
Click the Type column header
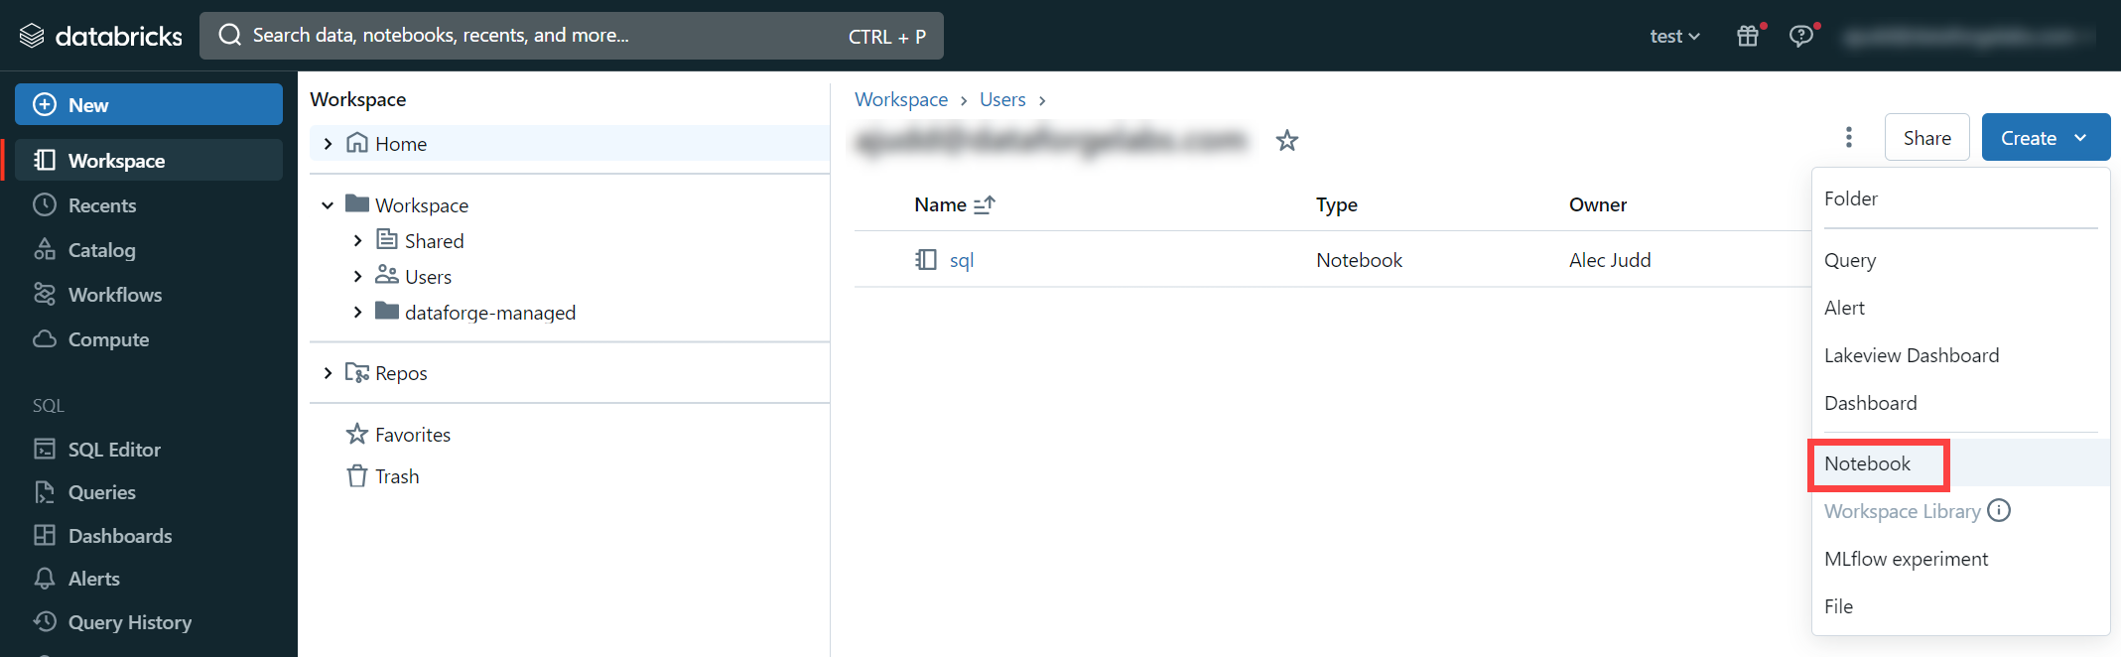tap(1336, 204)
